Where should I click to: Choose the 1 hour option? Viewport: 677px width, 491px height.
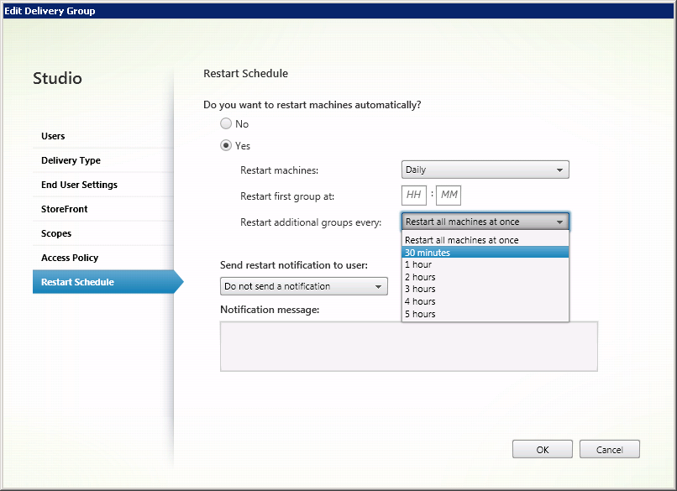pyautogui.click(x=485, y=264)
